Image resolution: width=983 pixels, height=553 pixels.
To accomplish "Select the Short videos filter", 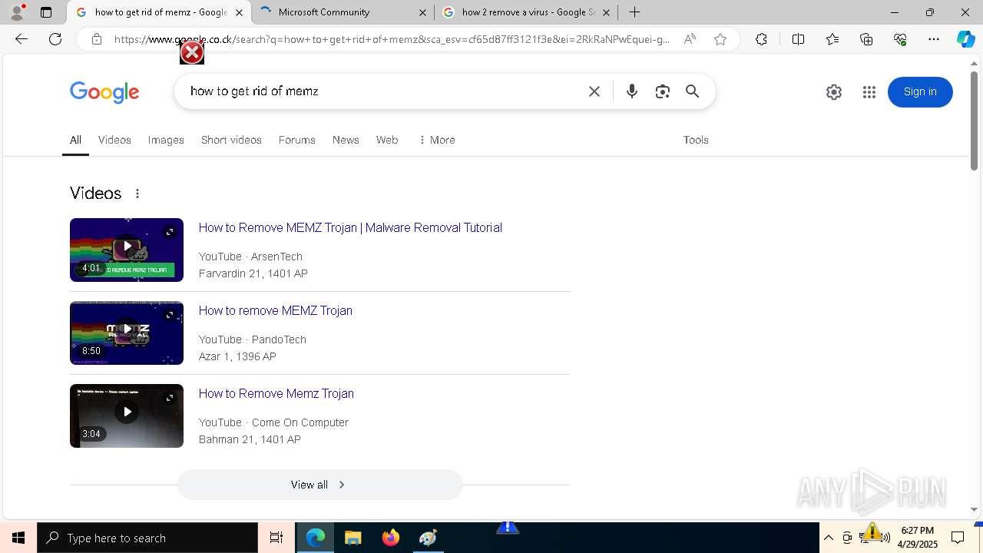I will coord(231,140).
